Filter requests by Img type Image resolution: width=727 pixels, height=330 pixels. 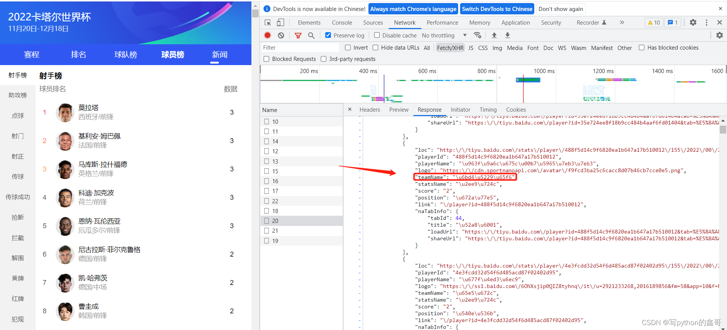tap(497, 48)
